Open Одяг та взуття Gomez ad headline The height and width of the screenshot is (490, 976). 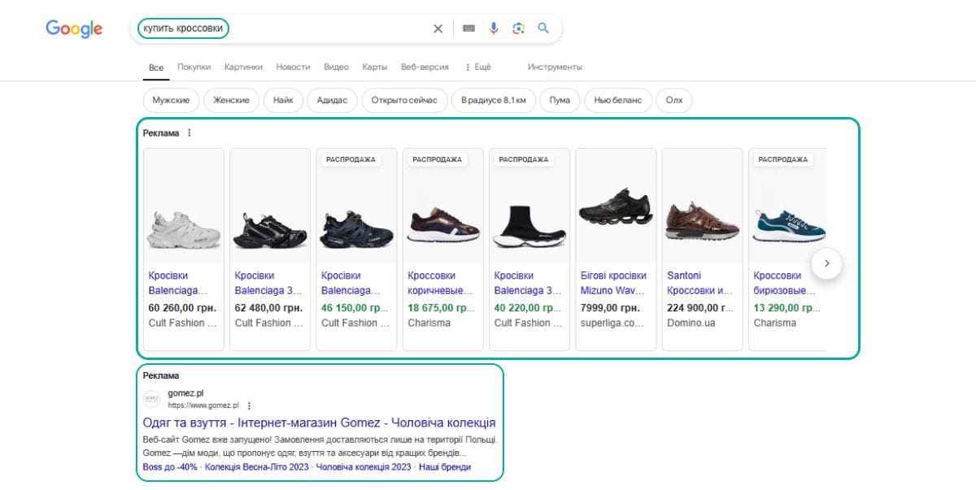pyautogui.click(x=319, y=423)
